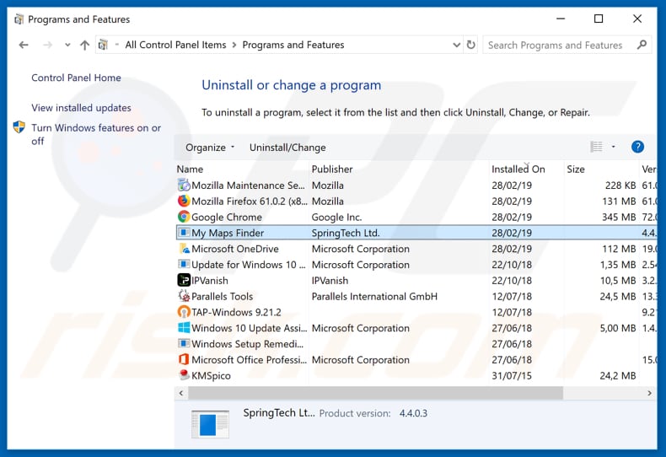This screenshot has height=457, width=666.
Task: Click the horizontal scrollbar thumb
Action: (375, 393)
